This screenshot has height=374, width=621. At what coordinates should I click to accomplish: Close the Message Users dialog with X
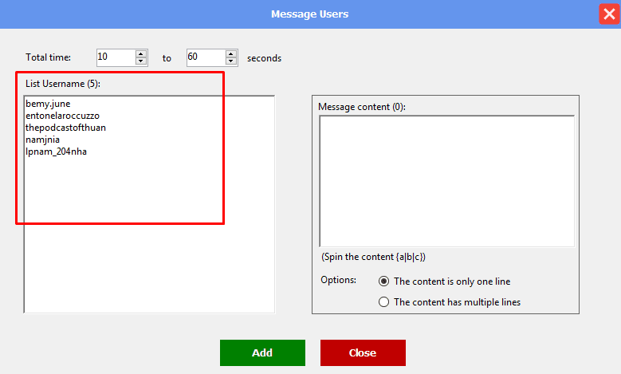point(609,14)
